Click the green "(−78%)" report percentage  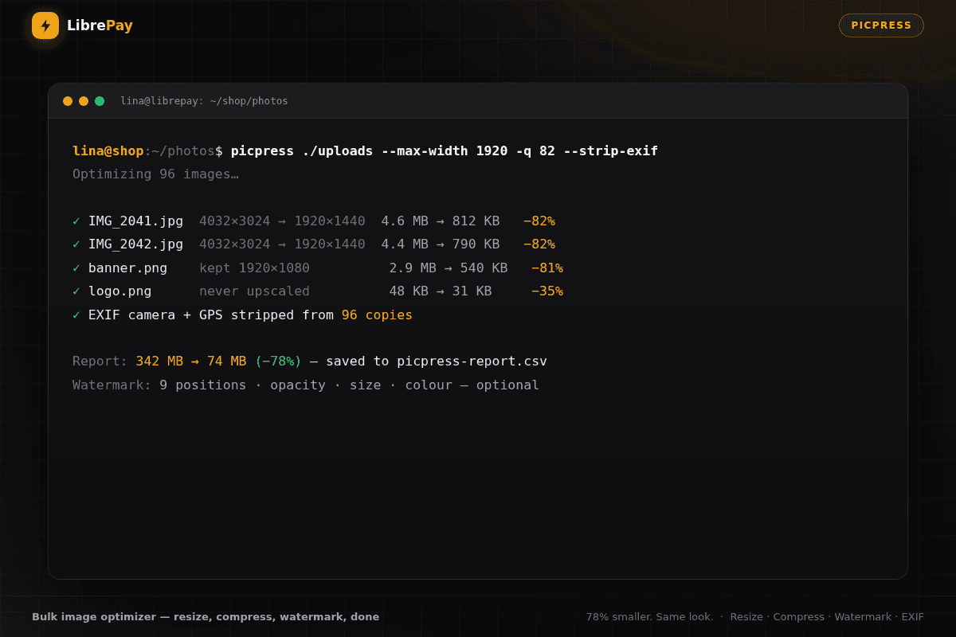(x=278, y=361)
